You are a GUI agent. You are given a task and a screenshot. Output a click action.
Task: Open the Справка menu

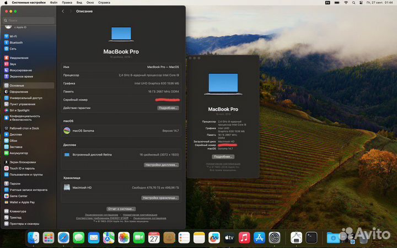(x=104, y=3)
